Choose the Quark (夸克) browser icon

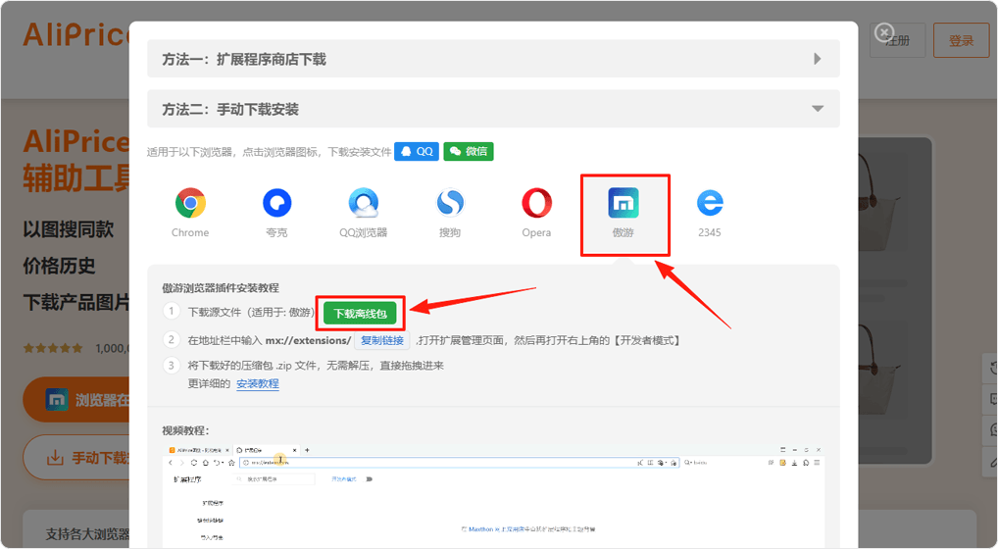[x=277, y=204]
